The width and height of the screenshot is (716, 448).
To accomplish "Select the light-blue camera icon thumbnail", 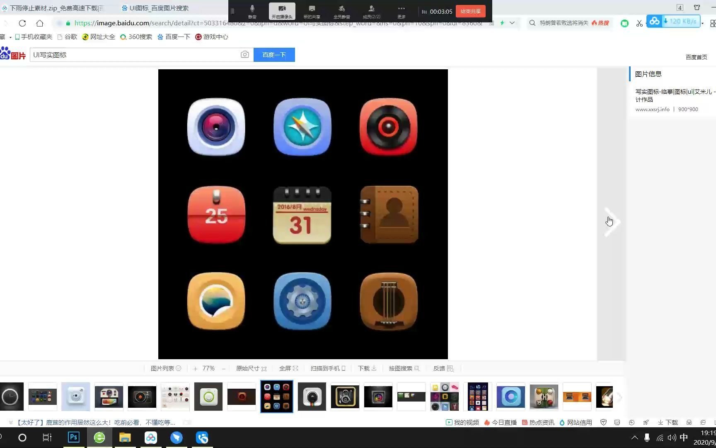I will [x=76, y=397].
